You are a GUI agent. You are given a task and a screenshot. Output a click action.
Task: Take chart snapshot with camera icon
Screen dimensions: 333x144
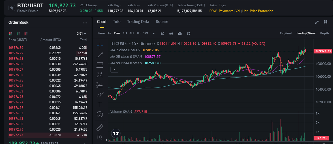tap(180, 33)
